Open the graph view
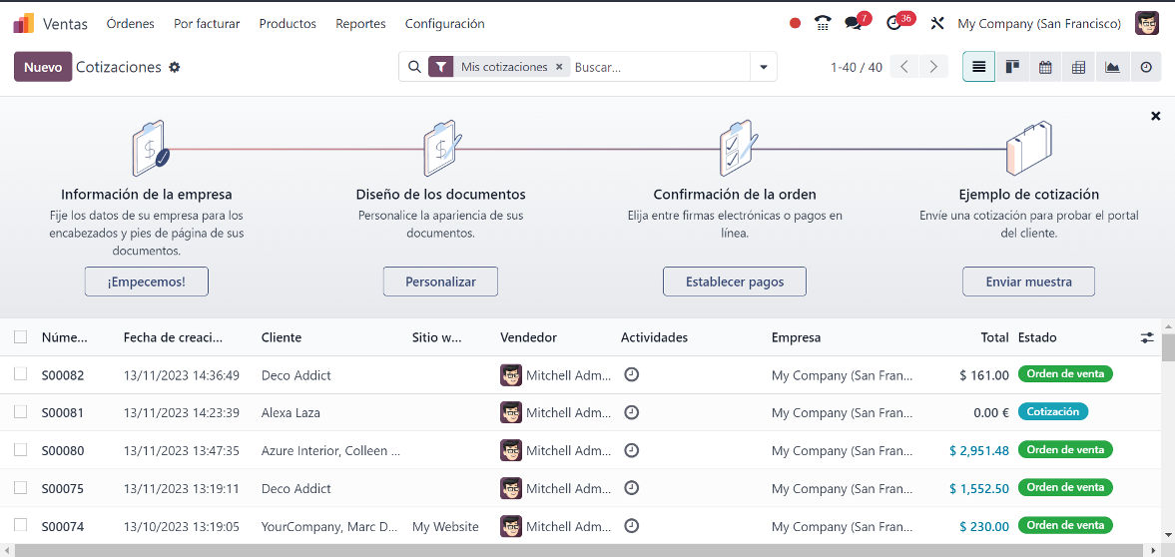1175x557 pixels. [1112, 67]
